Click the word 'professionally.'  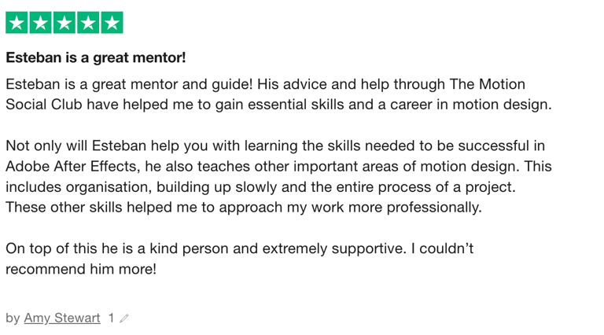point(434,208)
